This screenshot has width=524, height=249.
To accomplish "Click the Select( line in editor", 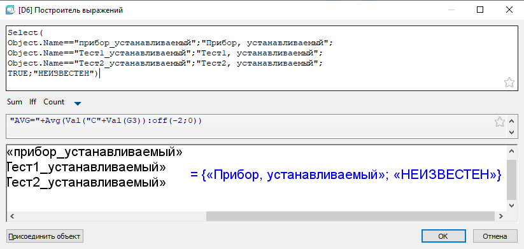I will [25, 32].
